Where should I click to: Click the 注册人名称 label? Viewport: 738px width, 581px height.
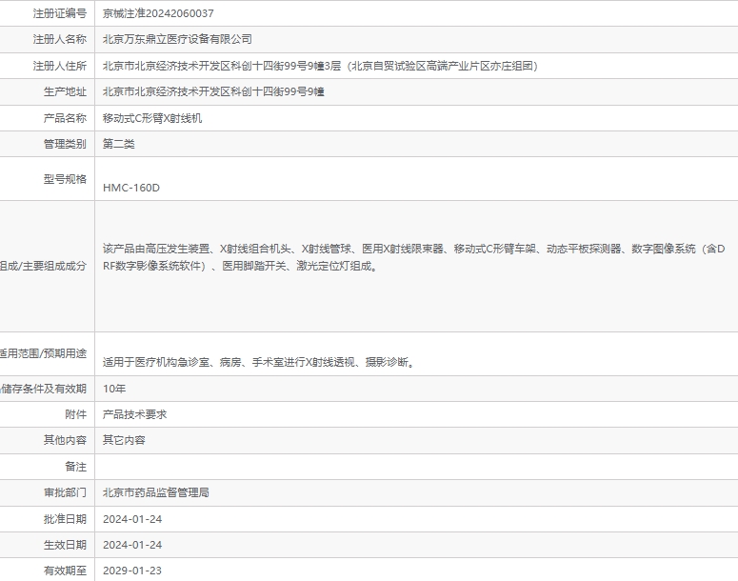pos(60,40)
